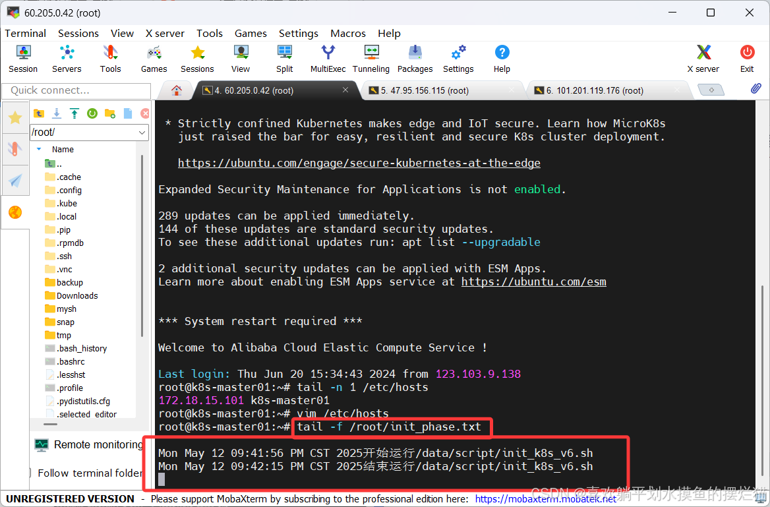The image size is (770, 507).
Task: Select the .config folder
Action: [x=63, y=190]
